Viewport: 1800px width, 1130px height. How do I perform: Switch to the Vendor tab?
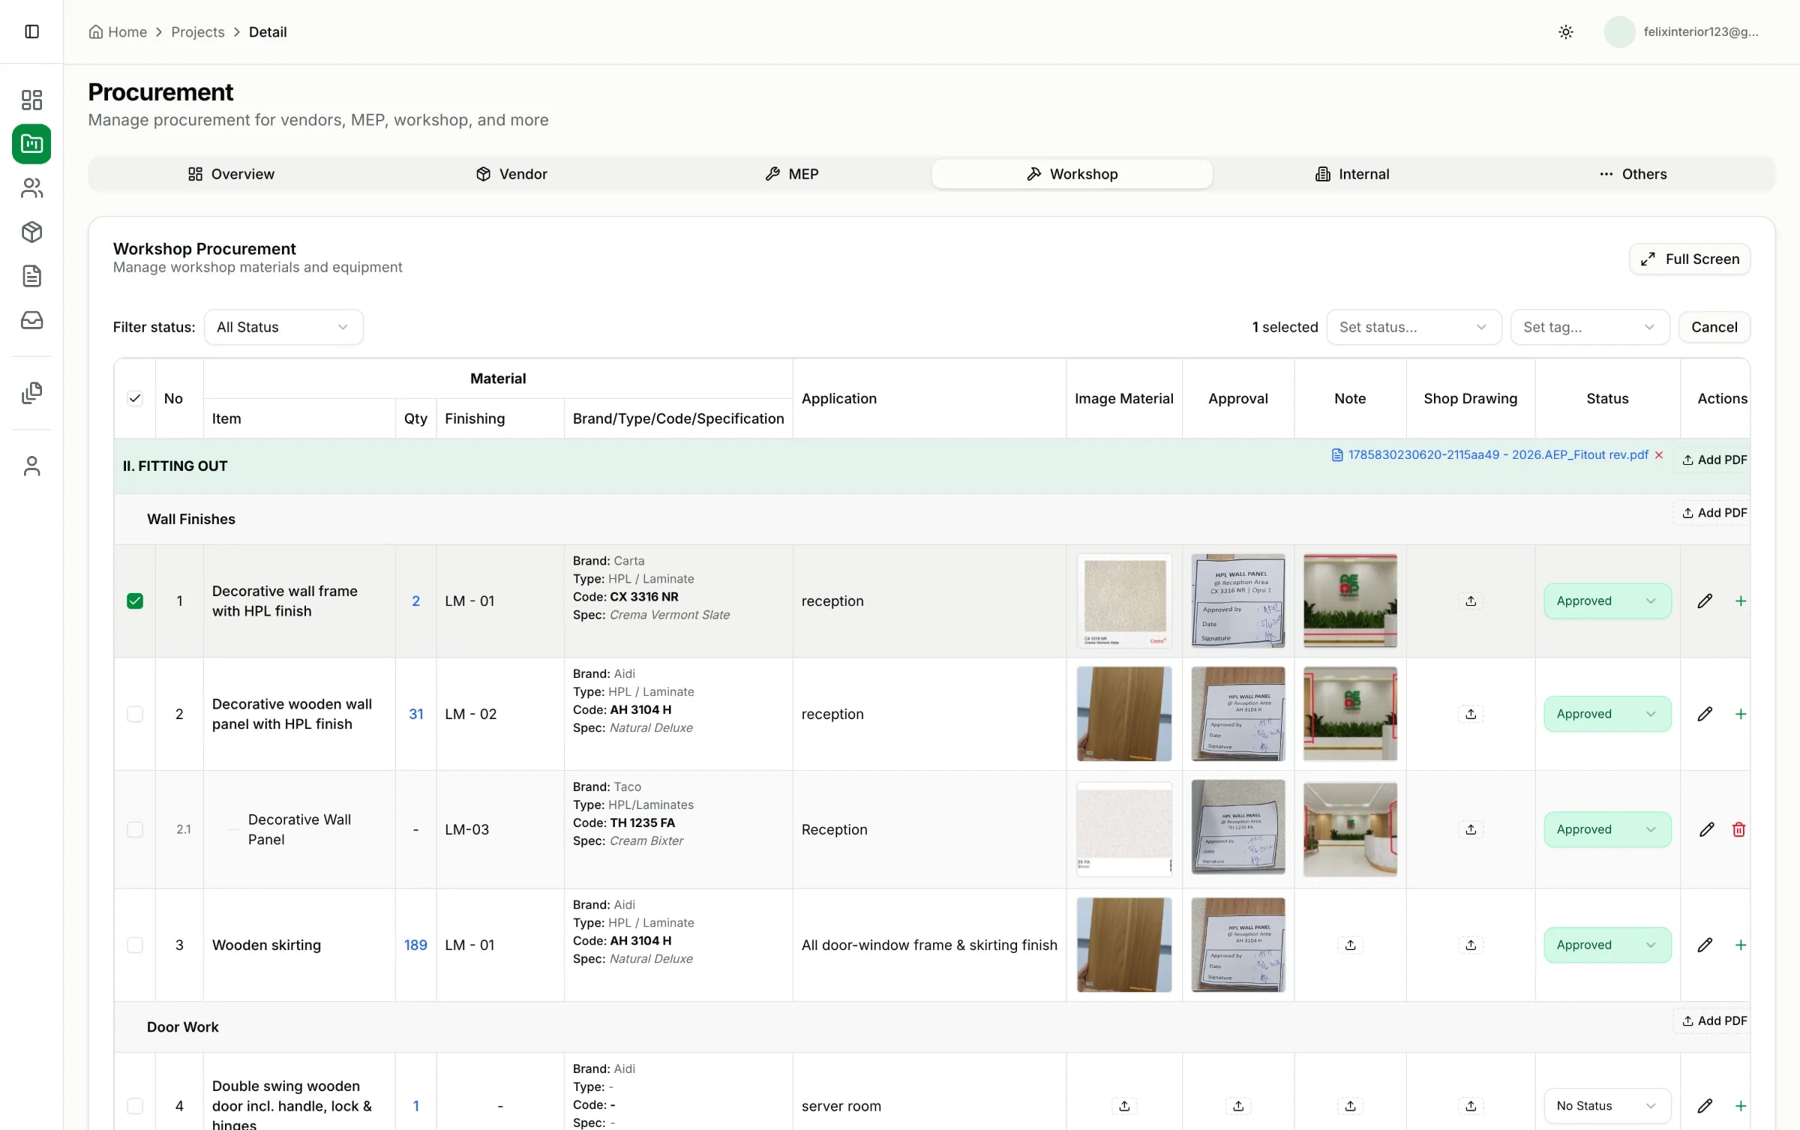pyautogui.click(x=511, y=174)
